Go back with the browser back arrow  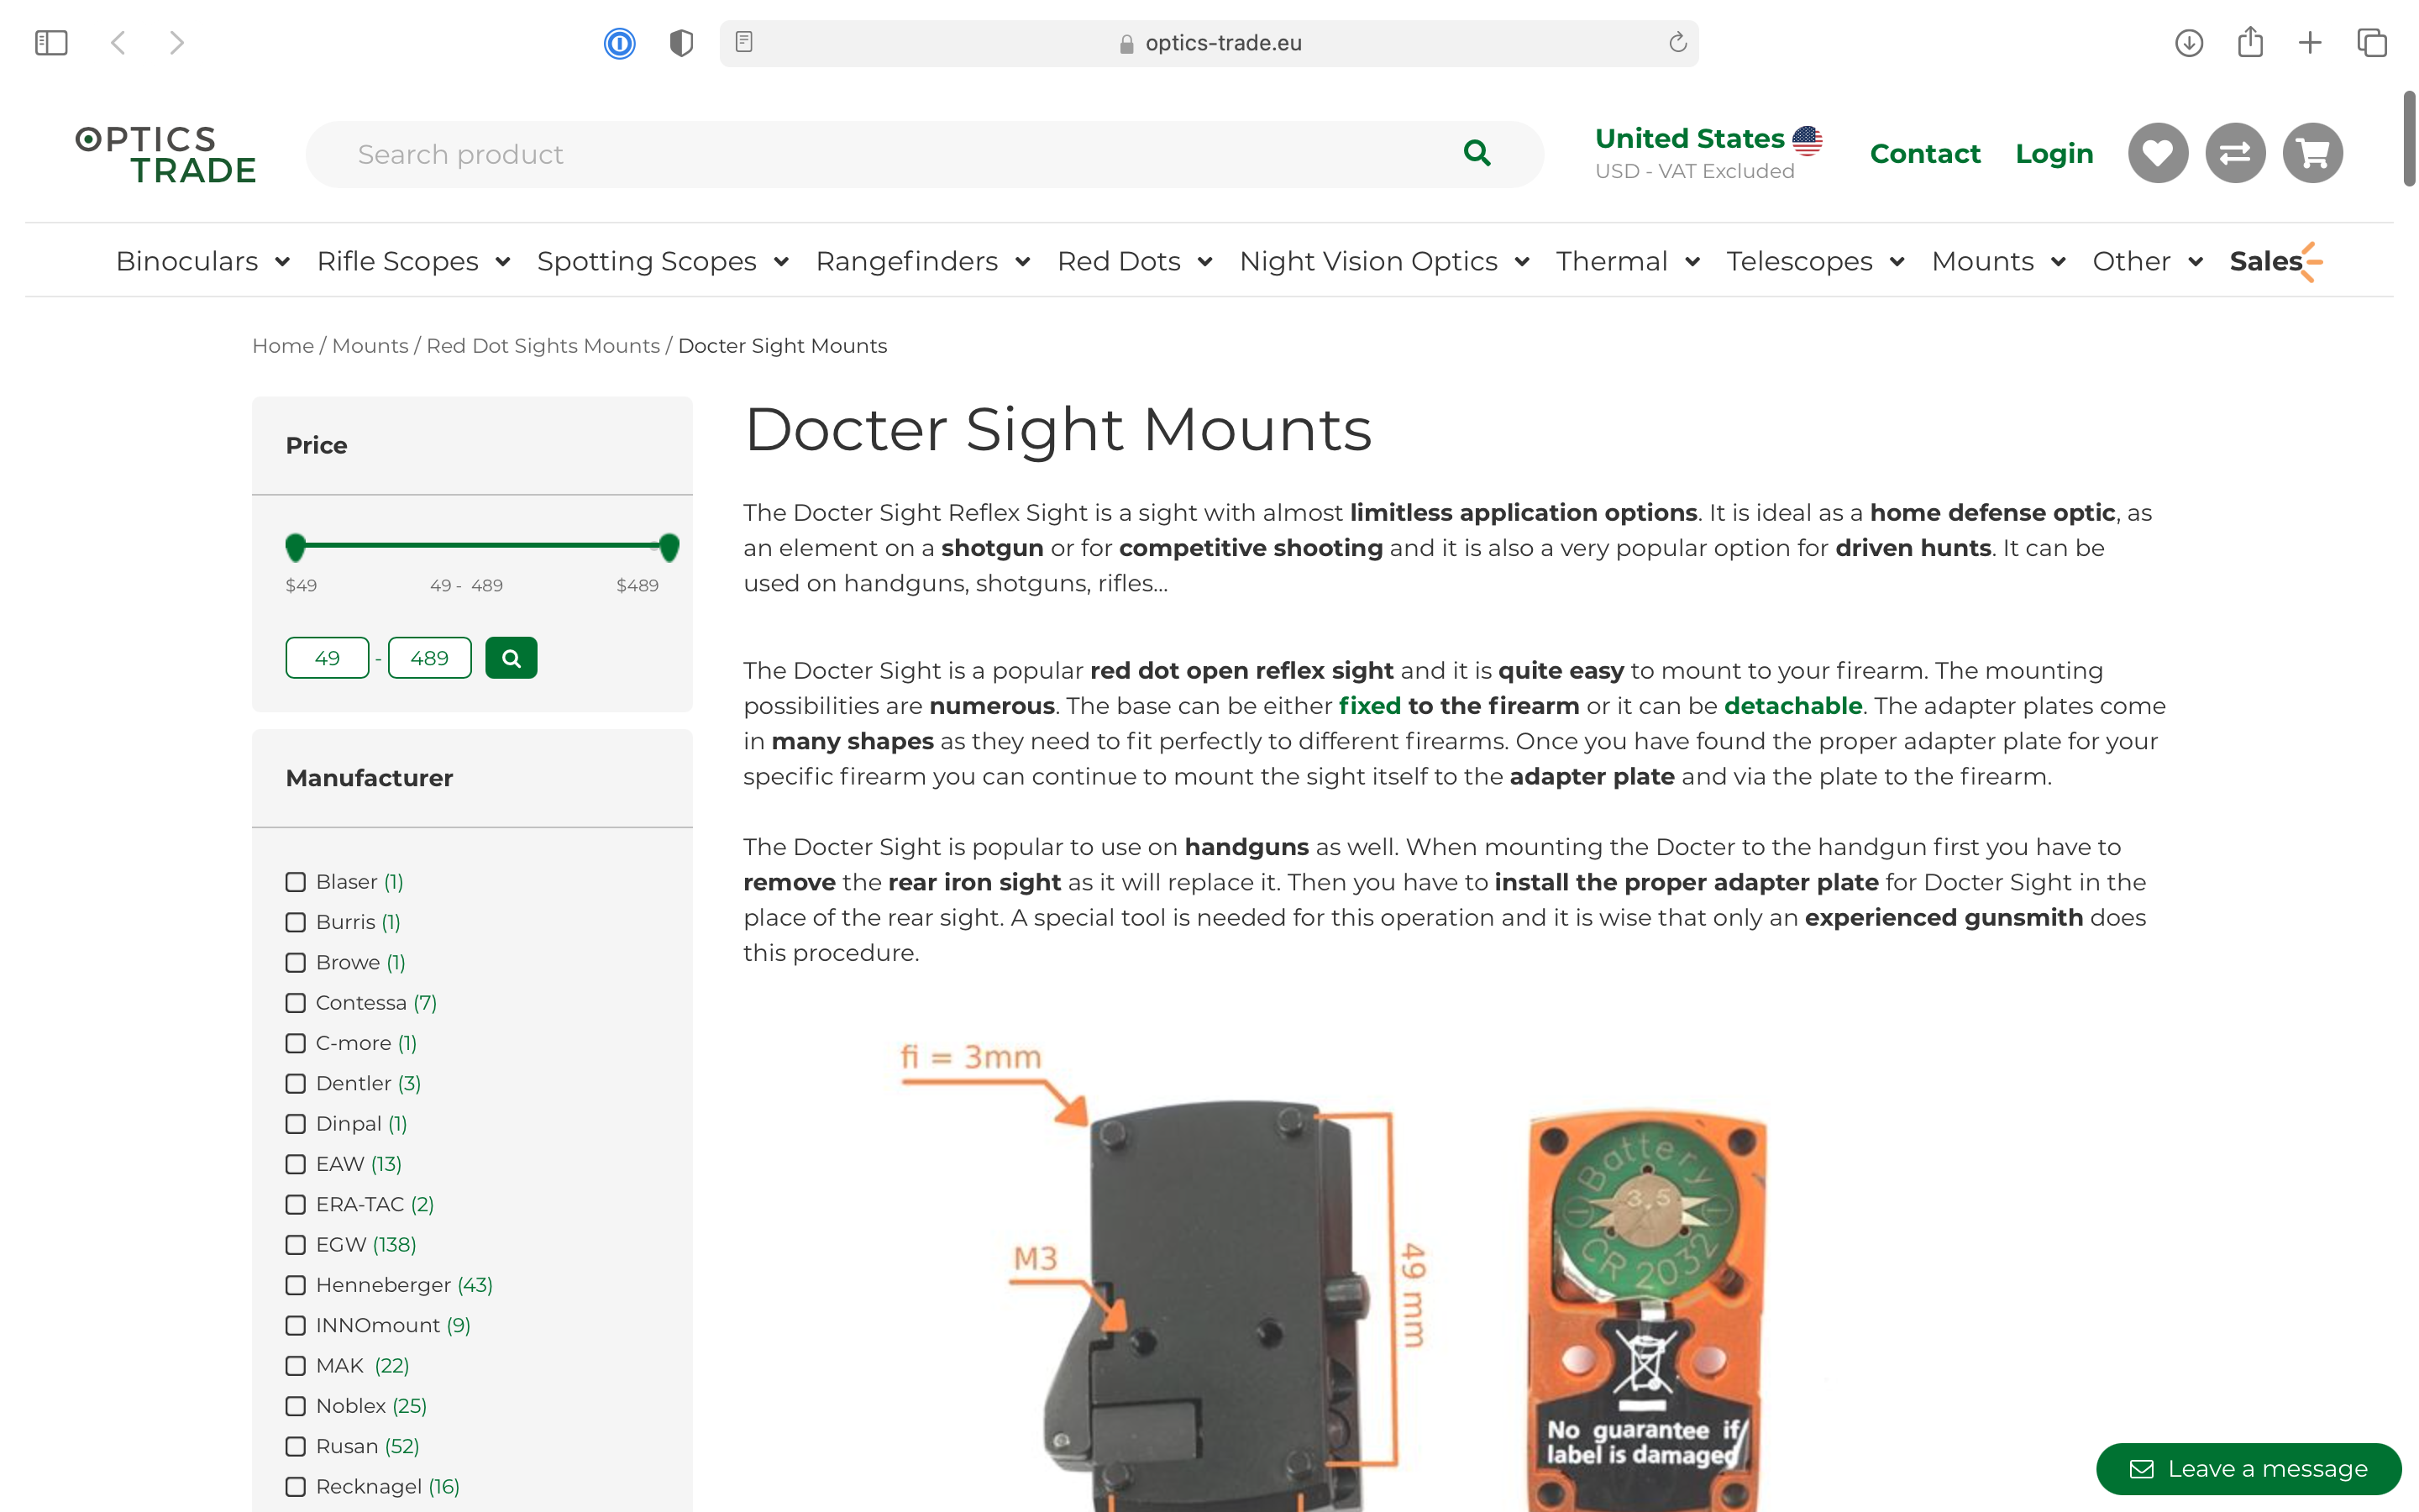pyautogui.click(x=118, y=43)
